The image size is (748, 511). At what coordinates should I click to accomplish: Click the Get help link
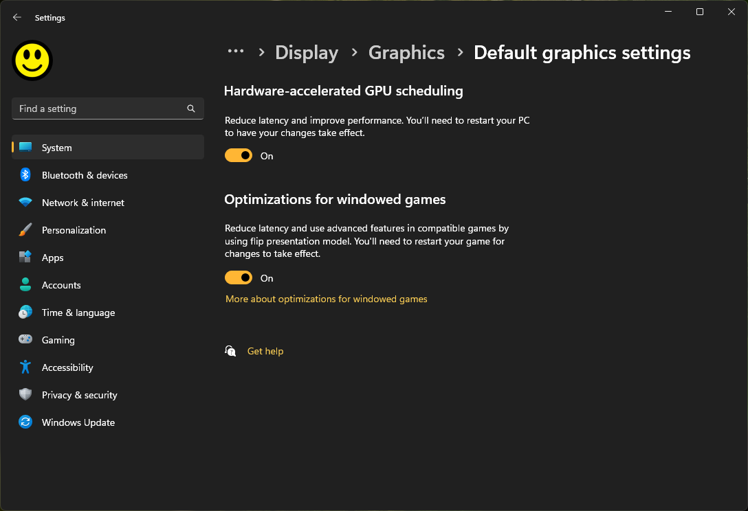coord(265,351)
